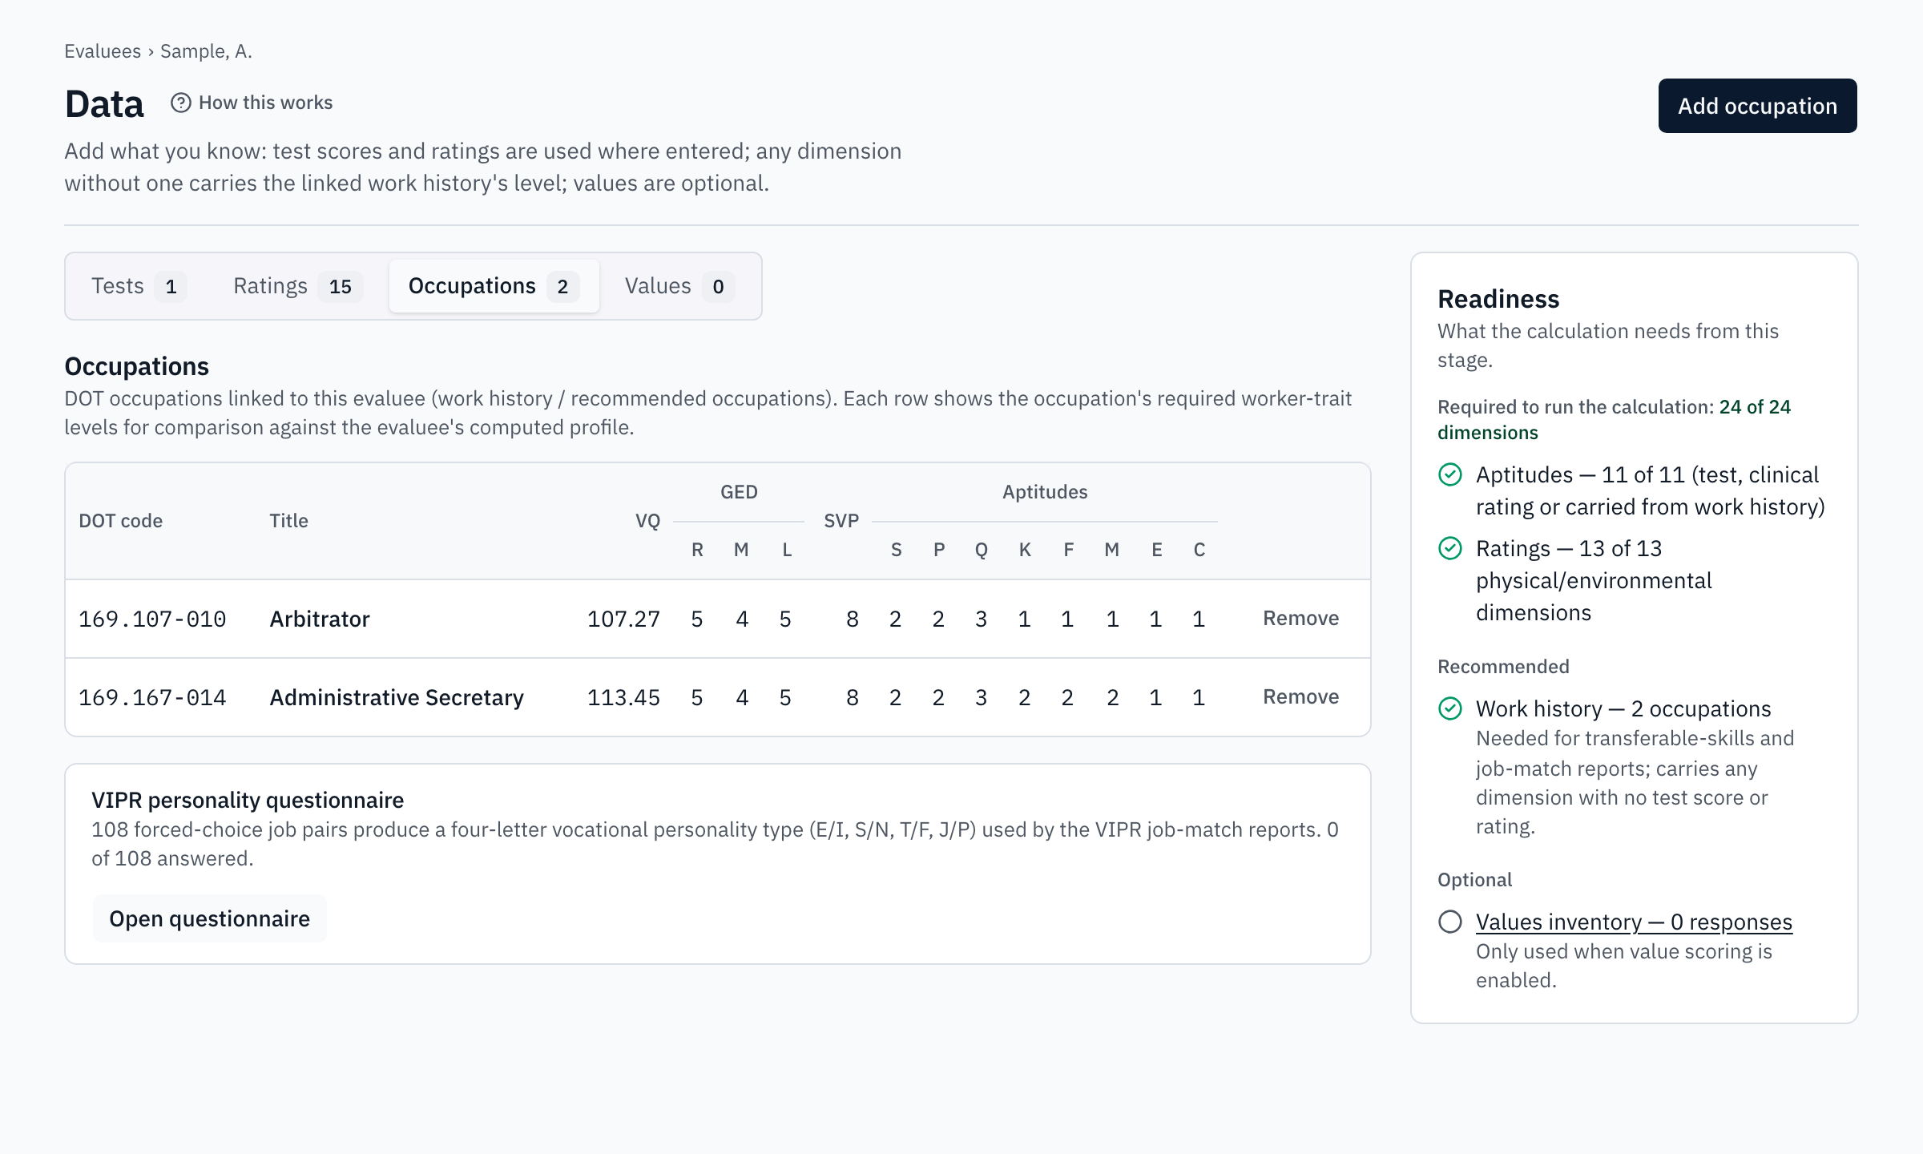Screen dimensions: 1923x1154
Task: Click the green check icon next to Aptitudes
Action: click(1450, 474)
